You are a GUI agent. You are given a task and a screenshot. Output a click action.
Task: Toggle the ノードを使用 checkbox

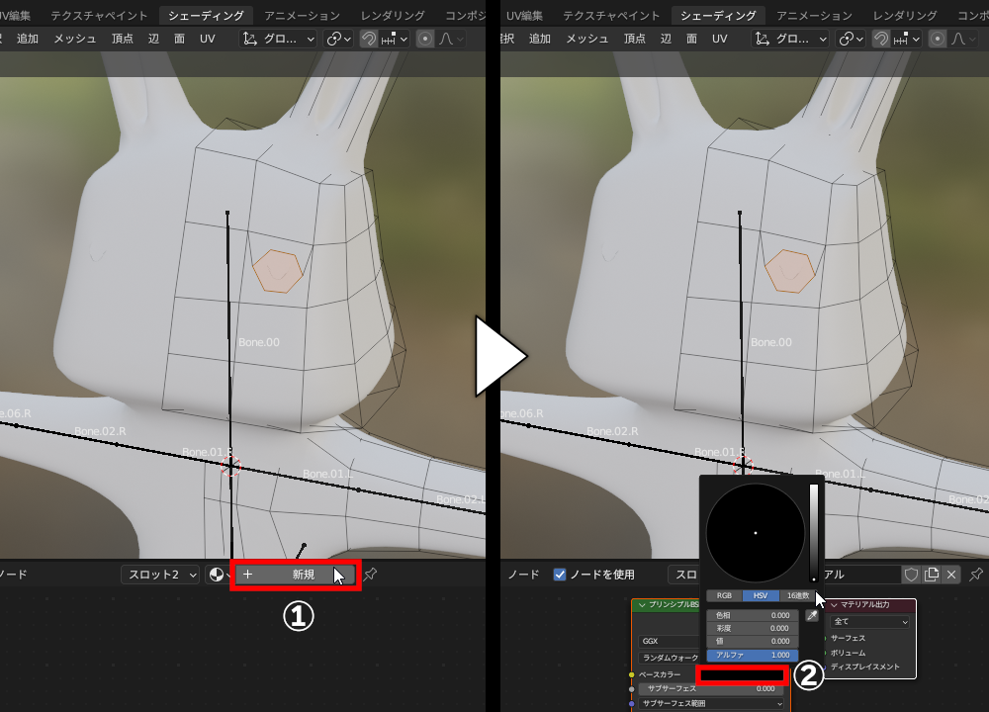point(560,575)
